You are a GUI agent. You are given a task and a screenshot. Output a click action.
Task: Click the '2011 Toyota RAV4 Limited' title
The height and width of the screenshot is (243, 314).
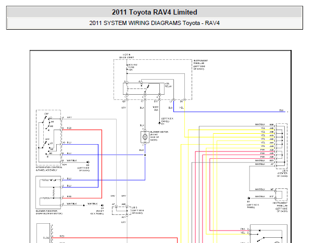155,12
